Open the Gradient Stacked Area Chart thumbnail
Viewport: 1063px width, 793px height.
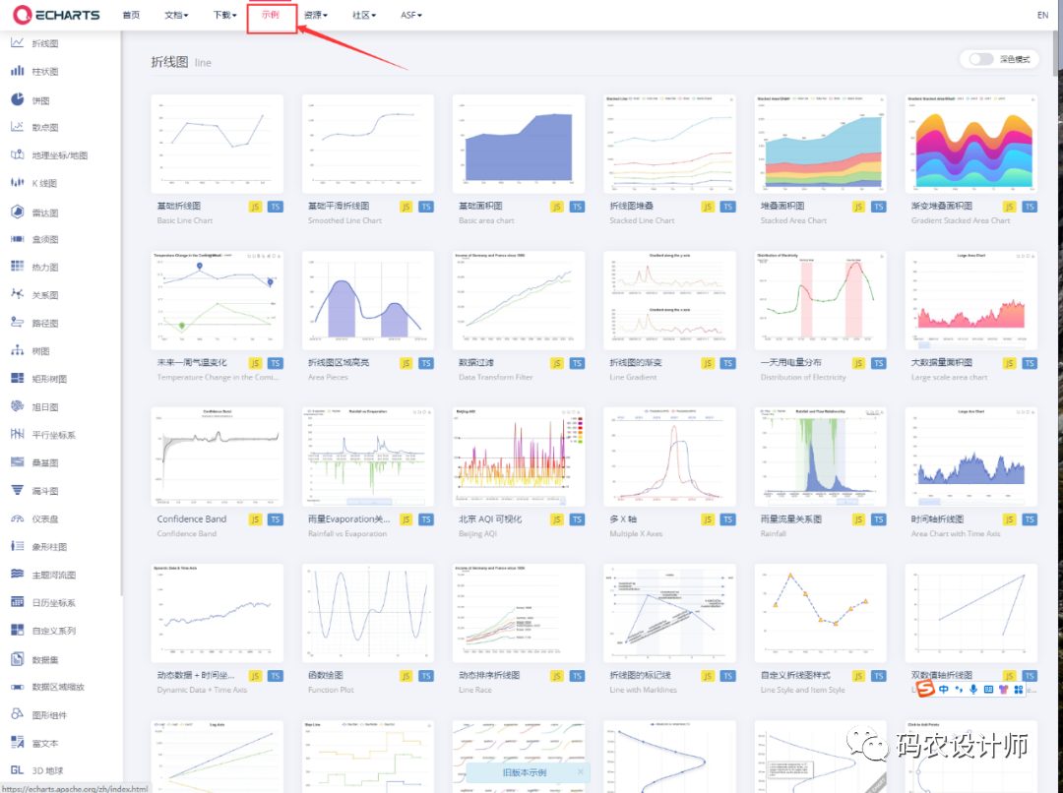[970, 145]
